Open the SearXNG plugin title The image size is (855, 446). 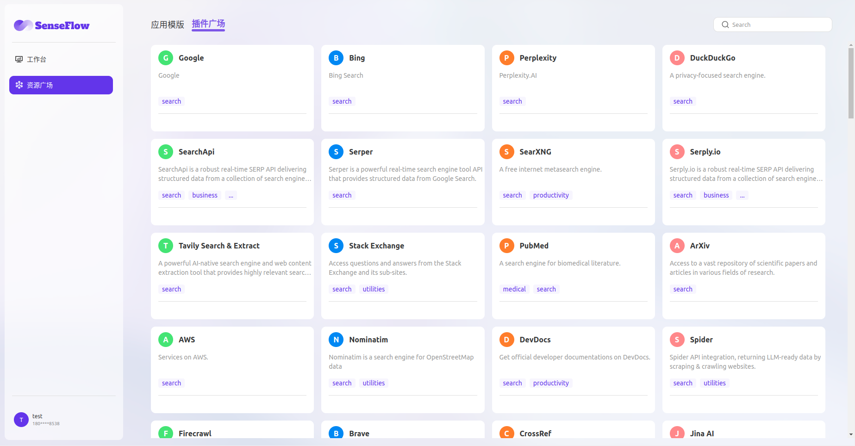pos(535,152)
